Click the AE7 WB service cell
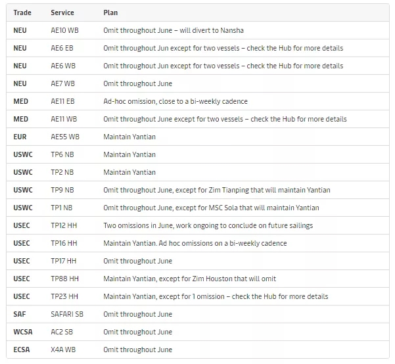This screenshot has height=364, width=395. tap(62, 84)
